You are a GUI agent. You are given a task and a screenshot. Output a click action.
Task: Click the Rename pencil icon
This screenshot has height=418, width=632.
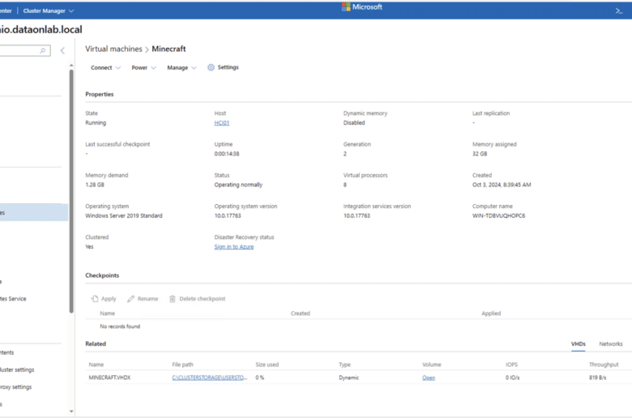130,299
